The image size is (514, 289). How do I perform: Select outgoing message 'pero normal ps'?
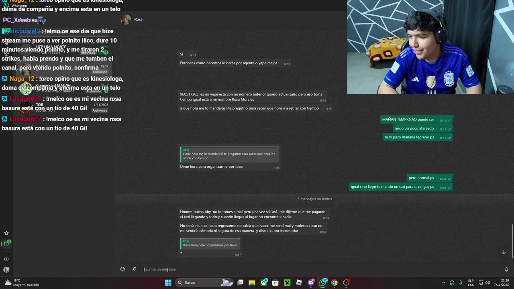tap(429, 178)
